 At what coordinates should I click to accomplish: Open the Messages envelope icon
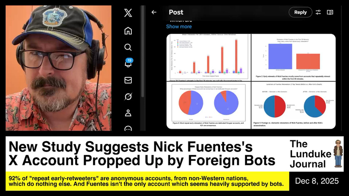[128, 80]
